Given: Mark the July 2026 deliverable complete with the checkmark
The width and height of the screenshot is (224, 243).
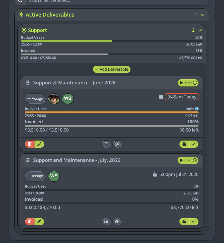Looking at the screenshot, I should click(194, 221).
